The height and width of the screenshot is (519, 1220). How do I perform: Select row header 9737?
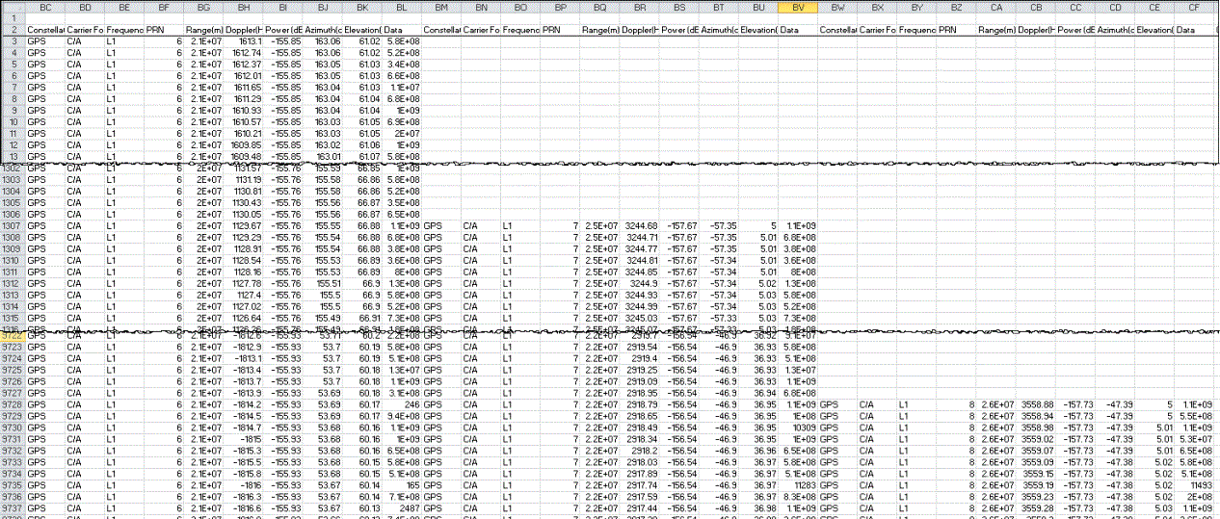point(13,508)
